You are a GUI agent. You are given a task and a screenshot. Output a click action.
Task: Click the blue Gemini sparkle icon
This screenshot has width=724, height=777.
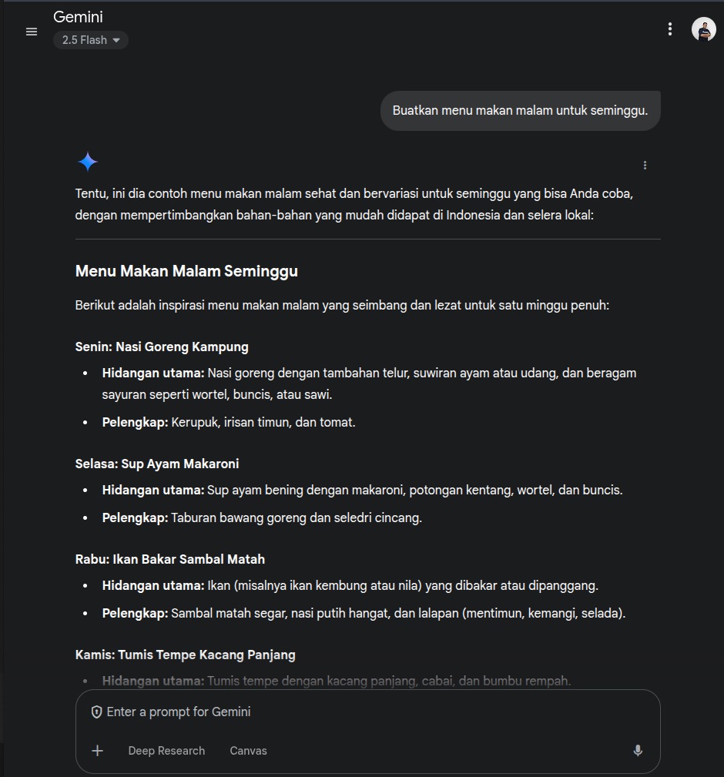point(88,162)
